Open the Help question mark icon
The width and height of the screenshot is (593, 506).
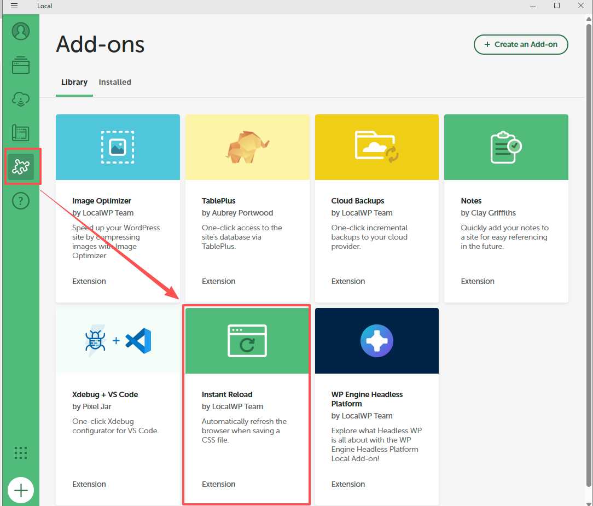pos(21,201)
